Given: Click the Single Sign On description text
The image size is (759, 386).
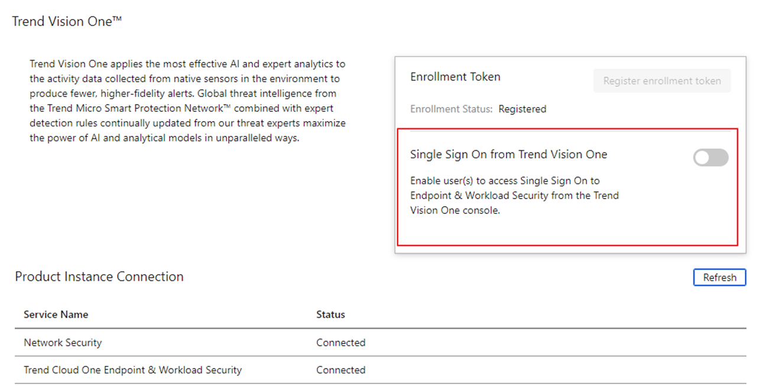Looking at the screenshot, I should [x=514, y=196].
